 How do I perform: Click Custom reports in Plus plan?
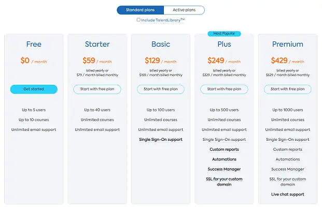pos(224,150)
